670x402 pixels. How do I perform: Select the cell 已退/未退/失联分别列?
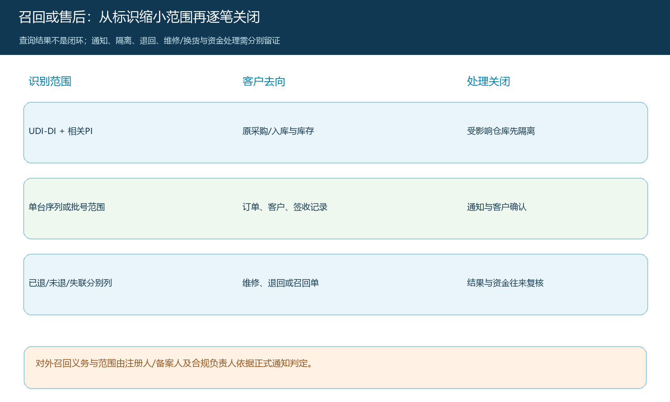coord(70,283)
